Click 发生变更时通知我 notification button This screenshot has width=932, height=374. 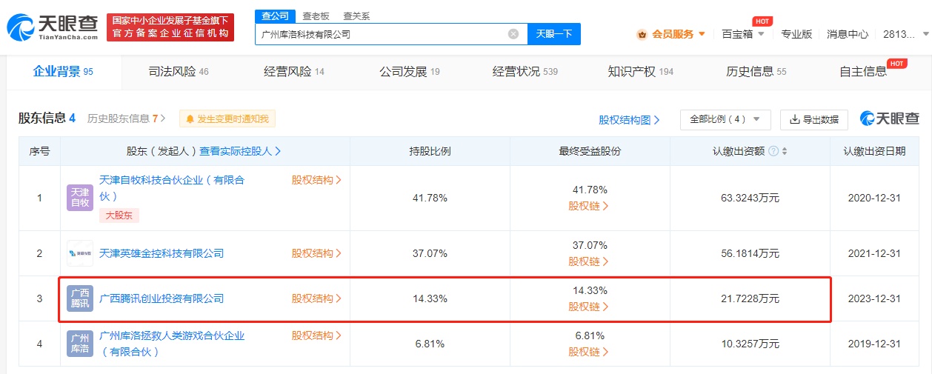coord(227,118)
